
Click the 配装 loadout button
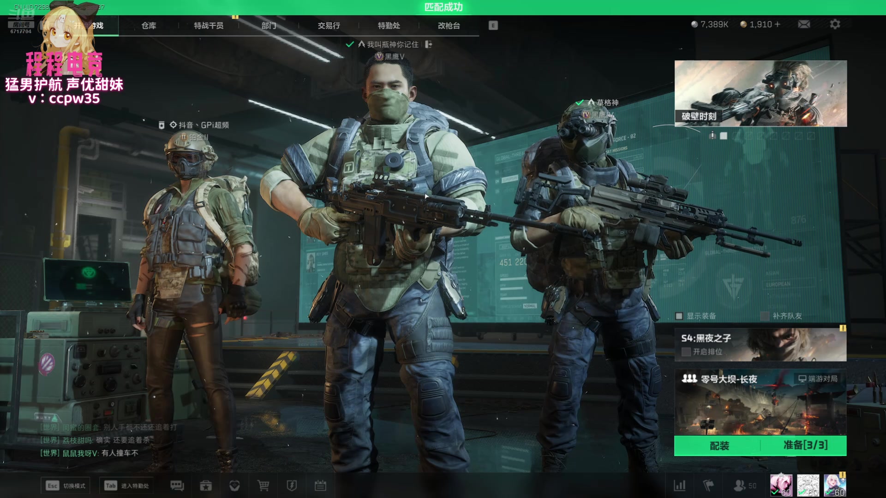718,445
